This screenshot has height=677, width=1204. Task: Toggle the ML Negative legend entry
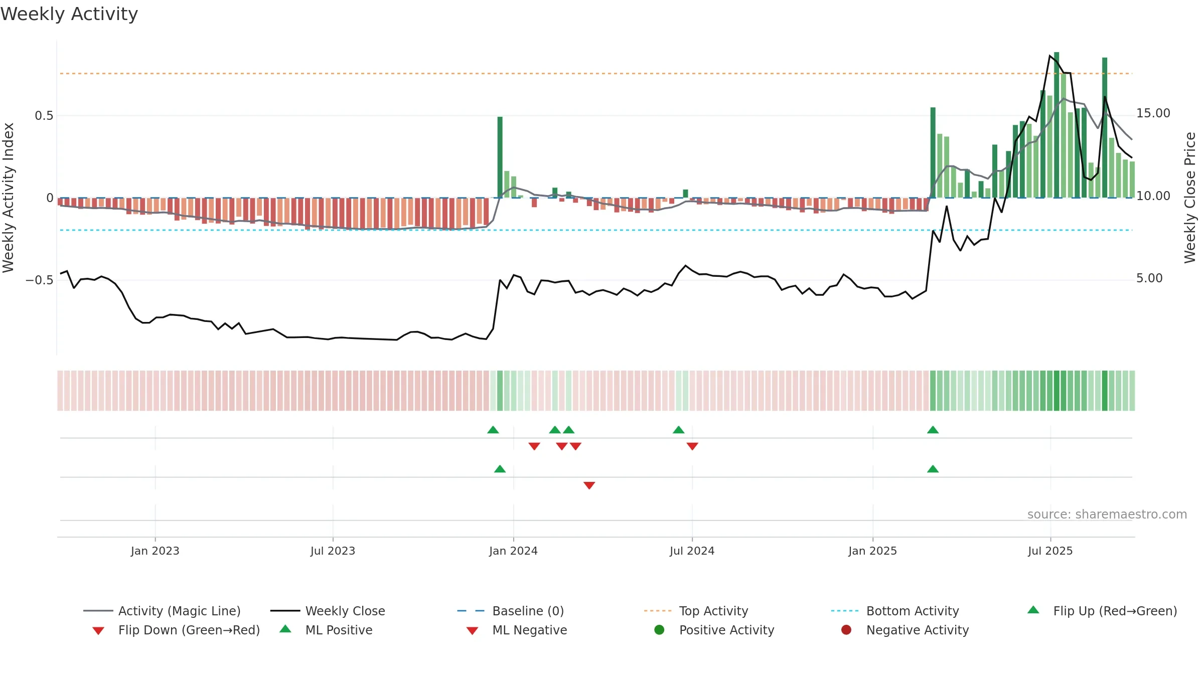517,630
